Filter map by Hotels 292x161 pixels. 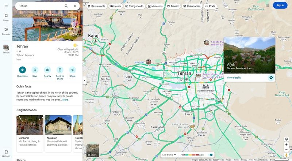[115, 6]
